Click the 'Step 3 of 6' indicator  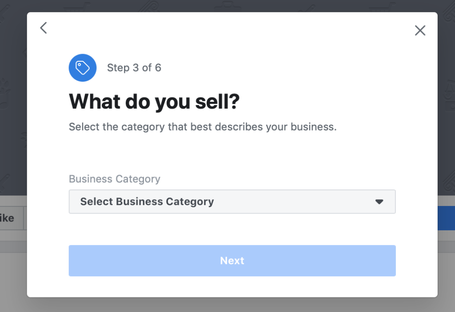134,68
